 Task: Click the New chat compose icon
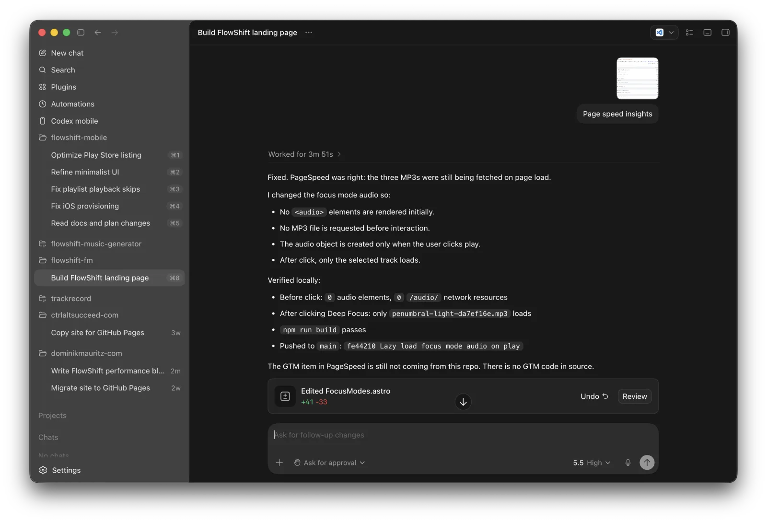coord(42,53)
